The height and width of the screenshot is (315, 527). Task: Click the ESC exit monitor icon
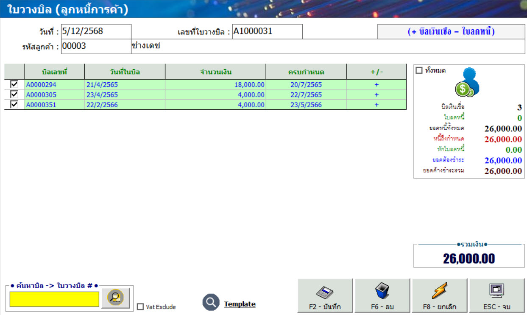tap(496, 291)
